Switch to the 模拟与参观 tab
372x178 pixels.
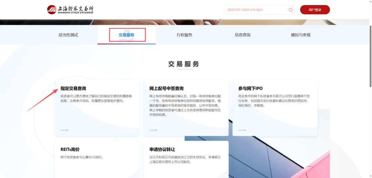pos(301,35)
